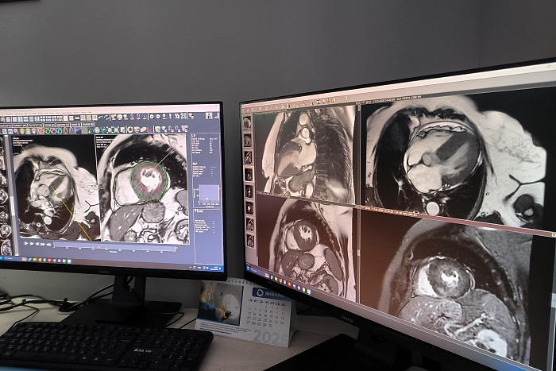The image size is (556, 371).
Task: Select the orange end marker of timeline
Action: 176,249
